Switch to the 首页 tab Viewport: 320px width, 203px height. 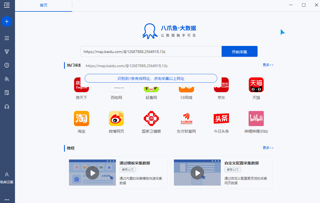click(43, 5)
